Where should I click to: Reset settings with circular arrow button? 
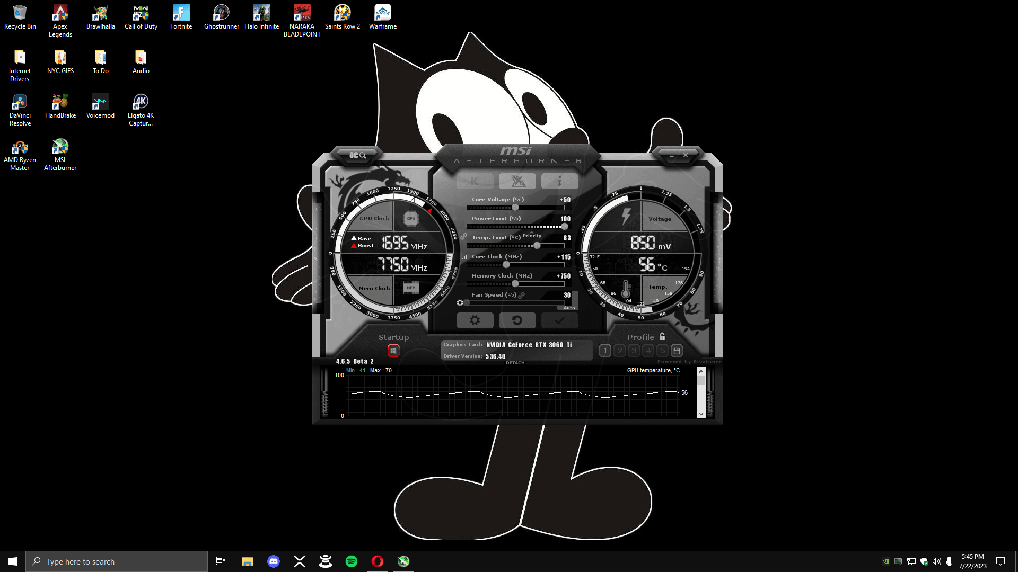click(517, 320)
